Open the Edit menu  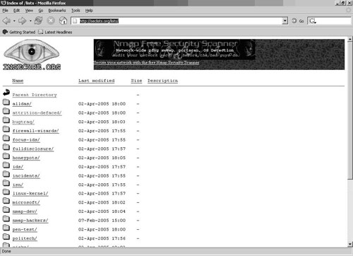coord(16,11)
